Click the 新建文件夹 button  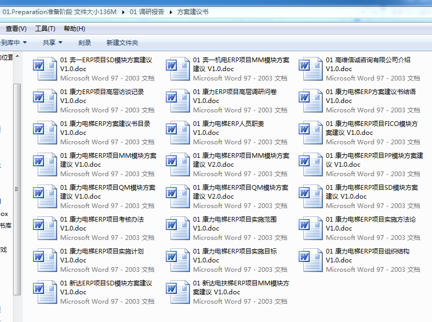[x=122, y=43]
